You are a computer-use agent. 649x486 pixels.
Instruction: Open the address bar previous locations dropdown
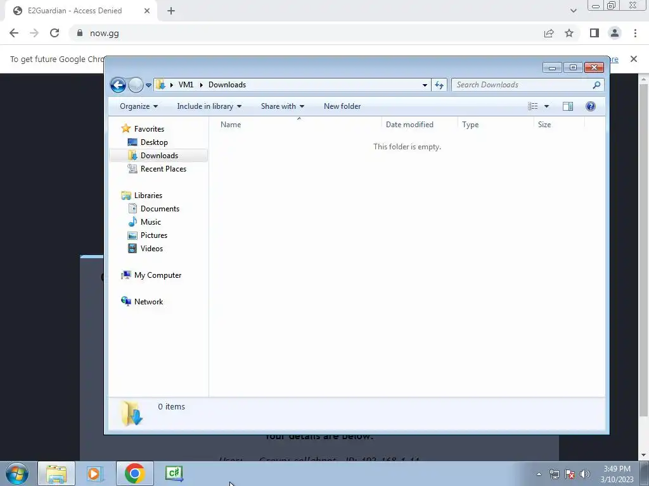pos(425,85)
